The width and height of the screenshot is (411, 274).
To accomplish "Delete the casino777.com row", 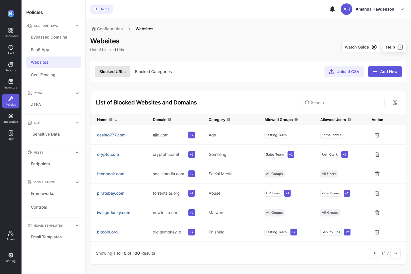I will coord(377,135).
